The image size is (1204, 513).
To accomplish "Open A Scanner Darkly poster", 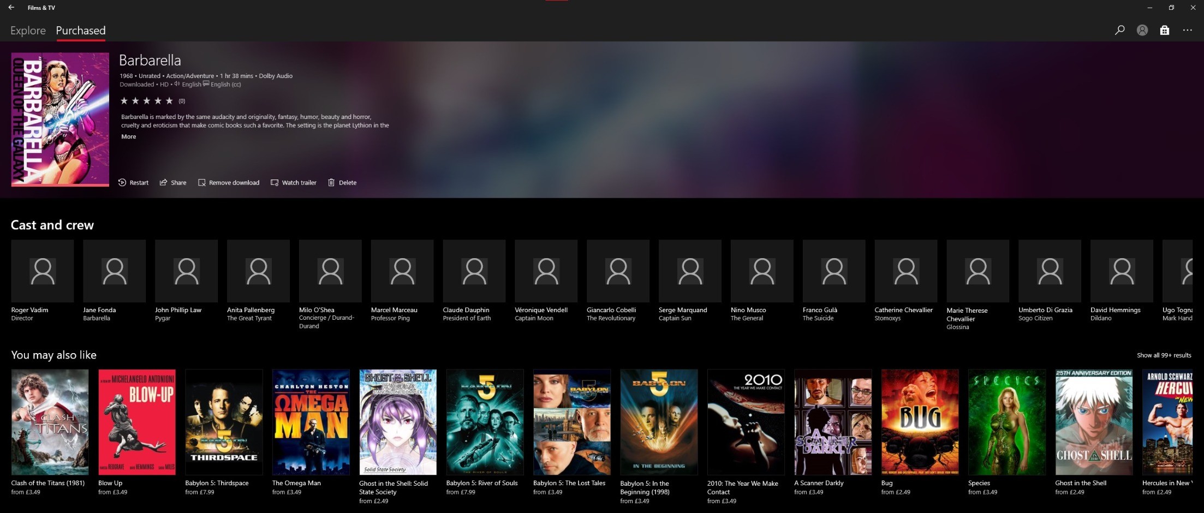I will click(x=833, y=422).
